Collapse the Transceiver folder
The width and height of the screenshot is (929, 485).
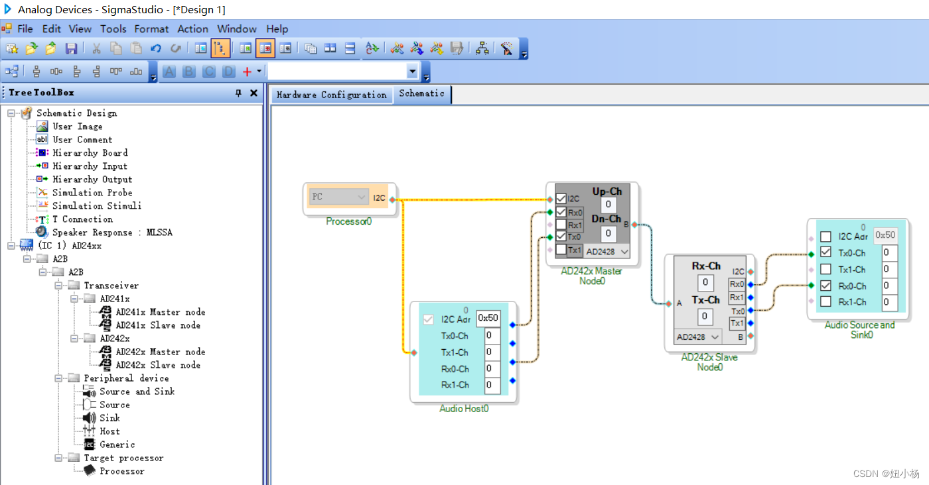point(59,286)
